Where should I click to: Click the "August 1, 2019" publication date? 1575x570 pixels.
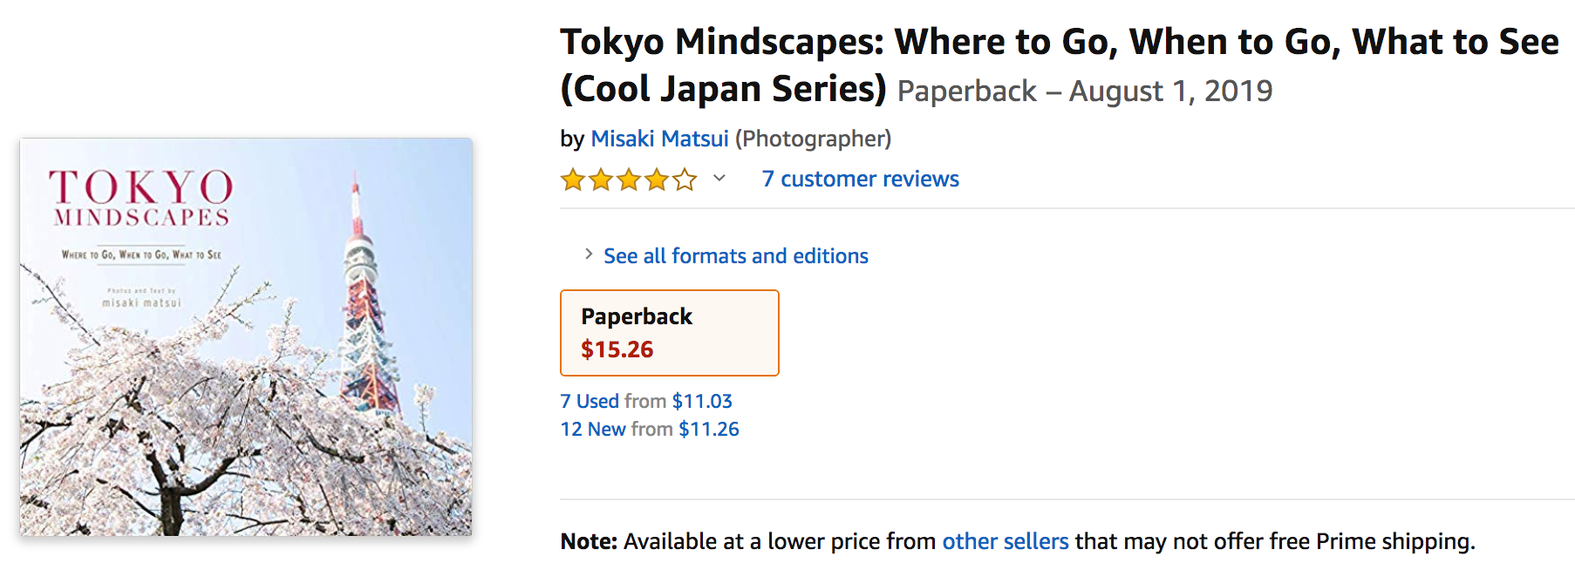[1170, 91]
